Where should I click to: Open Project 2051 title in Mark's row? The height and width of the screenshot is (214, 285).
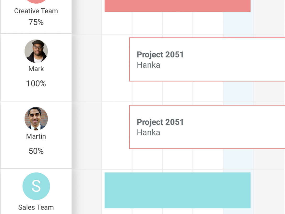160,55
